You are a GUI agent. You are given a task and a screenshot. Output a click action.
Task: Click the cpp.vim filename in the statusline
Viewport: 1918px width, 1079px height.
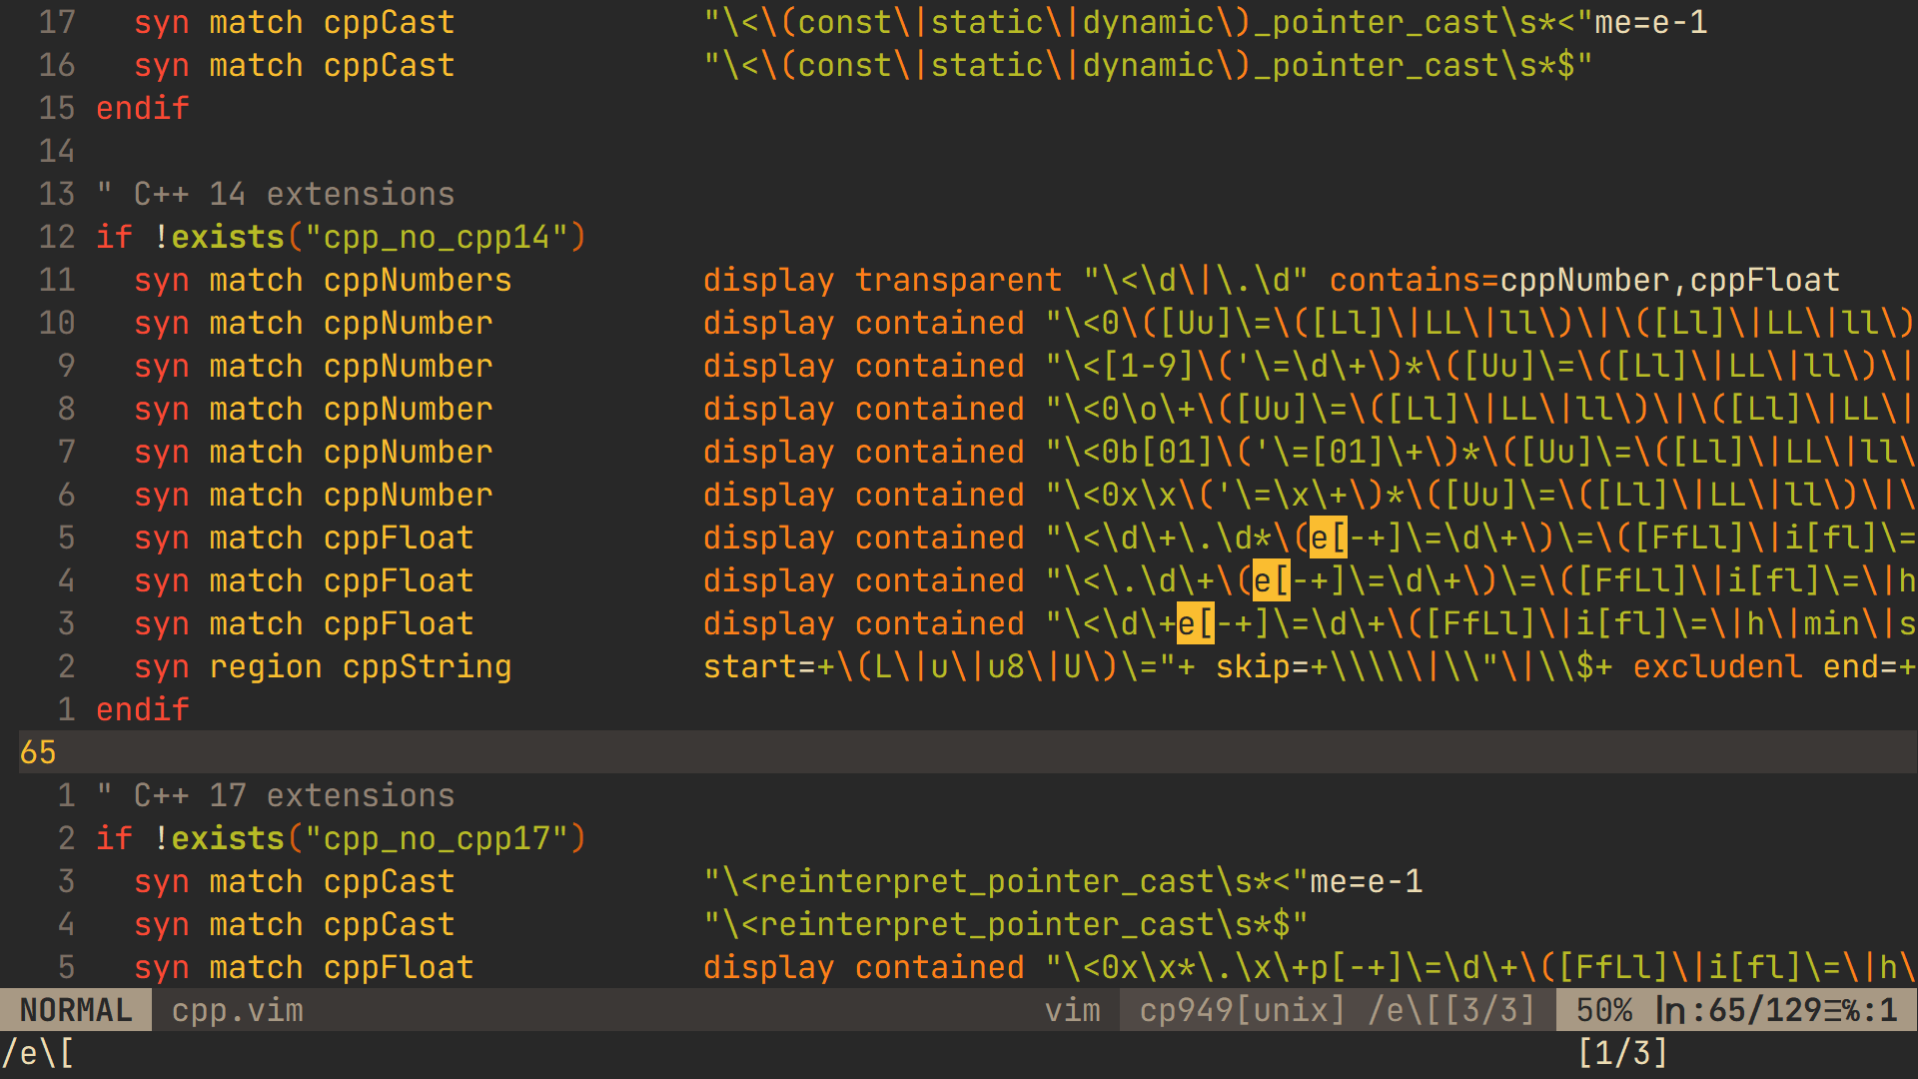237,1010
